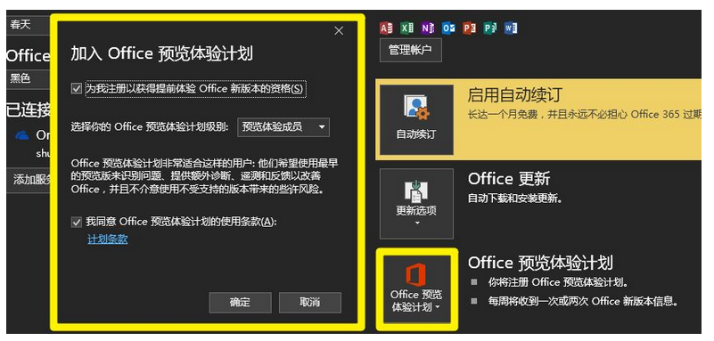Click the OneNote app icon
The width and height of the screenshot is (714, 341).
(x=428, y=28)
